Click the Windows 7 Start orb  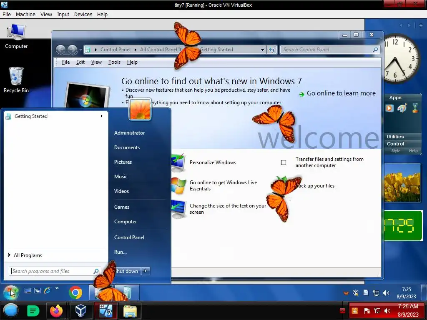(11, 292)
